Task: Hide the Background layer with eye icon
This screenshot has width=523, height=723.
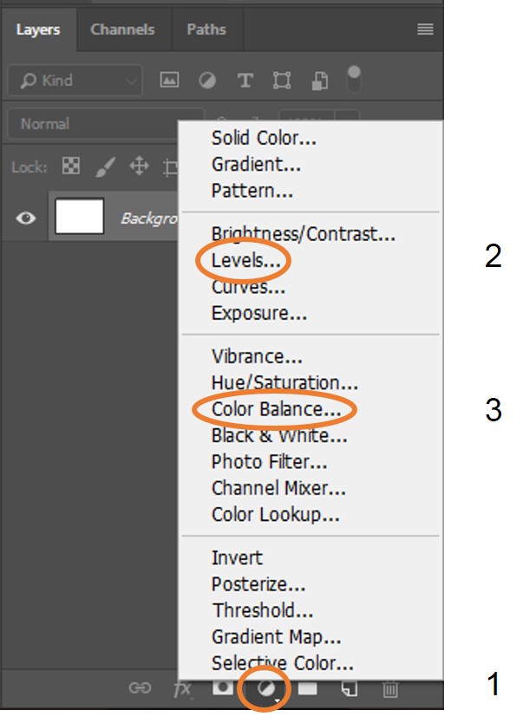Action: pos(26,218)
